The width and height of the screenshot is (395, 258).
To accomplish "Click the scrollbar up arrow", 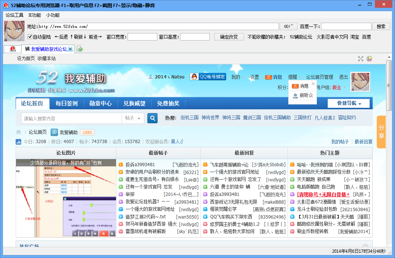I will [x=389, y=57].
